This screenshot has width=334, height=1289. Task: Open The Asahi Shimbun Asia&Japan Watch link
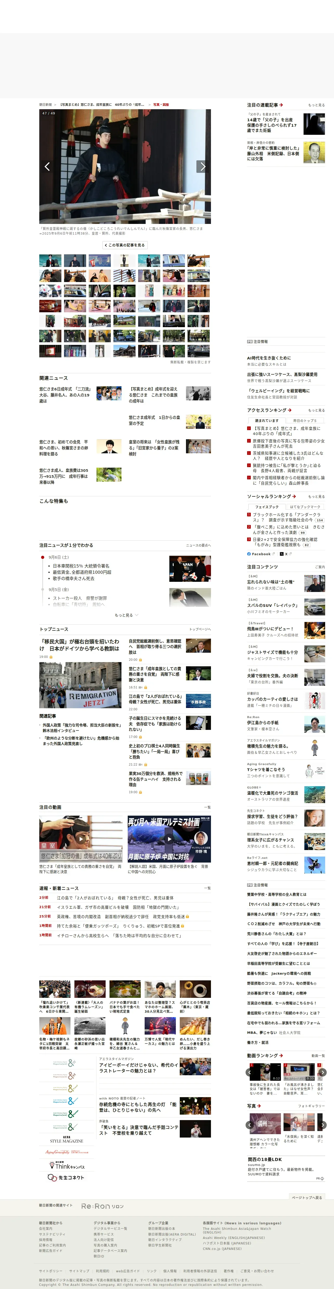237,1230
